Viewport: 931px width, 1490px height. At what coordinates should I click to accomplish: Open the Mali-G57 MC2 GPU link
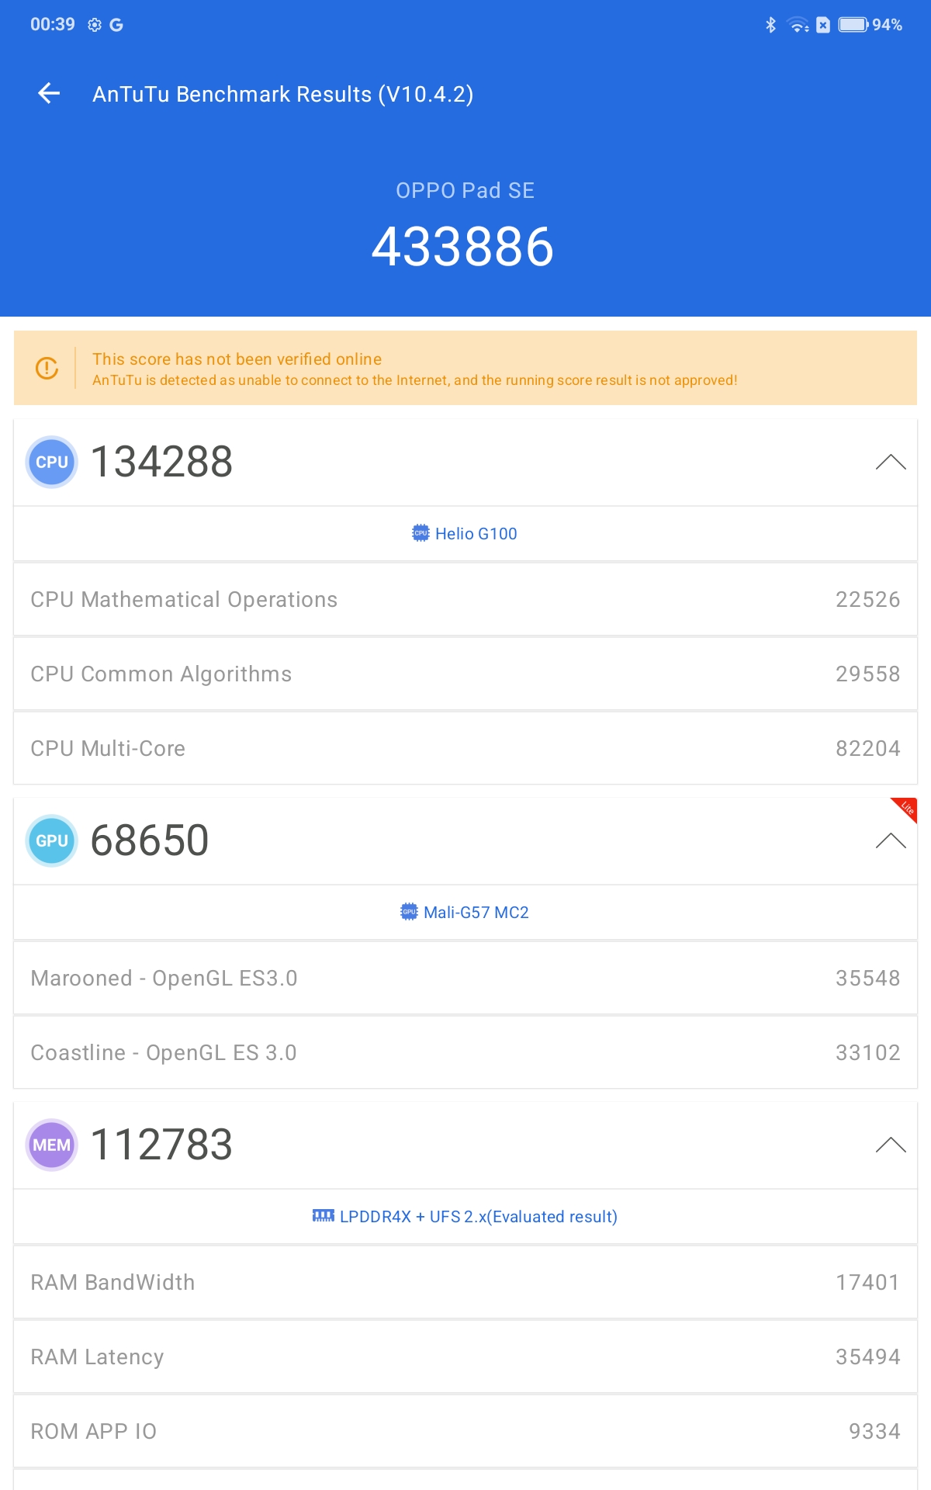pos(465,913)
